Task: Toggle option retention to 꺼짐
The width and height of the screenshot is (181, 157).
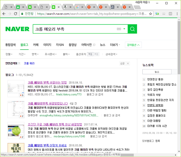Action: pyautogui.click(x=90, y=54)
